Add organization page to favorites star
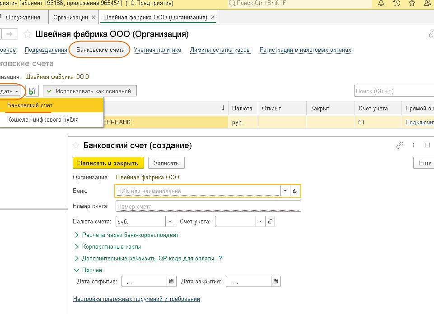Viewport: 434px width, 314px height. point(27,34)
